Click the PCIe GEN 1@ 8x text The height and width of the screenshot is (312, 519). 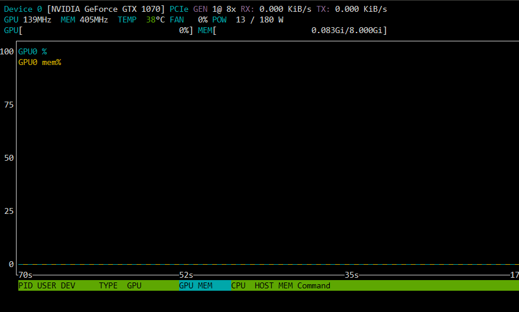203,9
